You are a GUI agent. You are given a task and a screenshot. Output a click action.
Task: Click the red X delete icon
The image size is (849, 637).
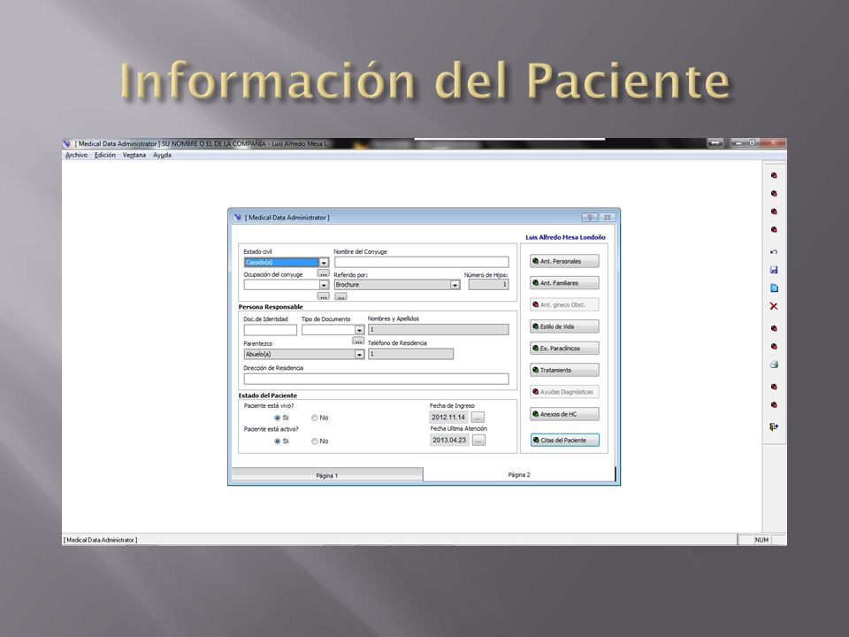(x=774, y=306)
